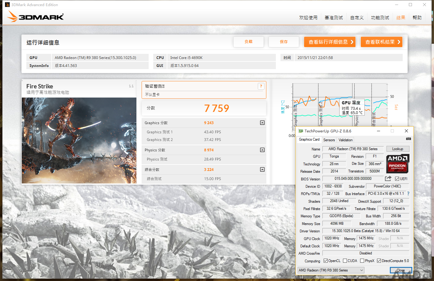Switch to the 自定义 tab

coord(357,18)
